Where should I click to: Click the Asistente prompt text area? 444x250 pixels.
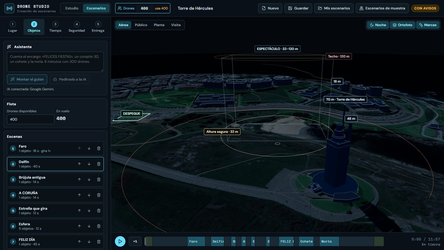point(55,62)
